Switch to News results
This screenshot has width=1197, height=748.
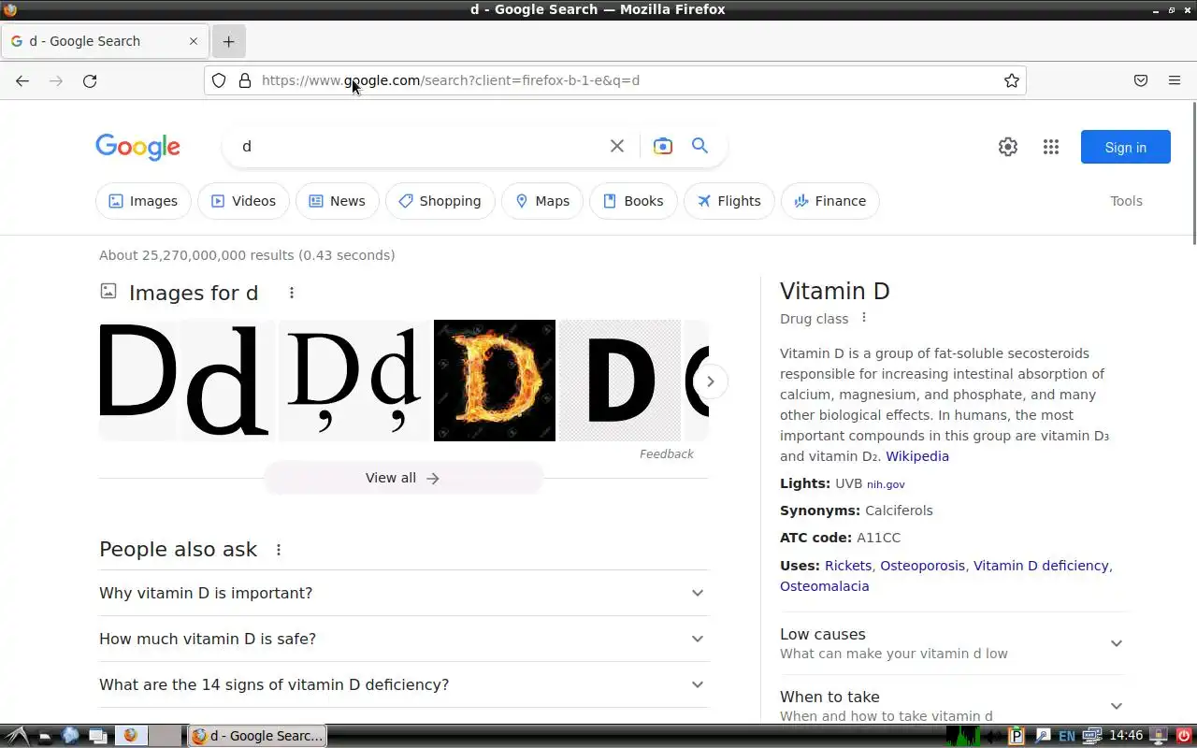click(x=337, y=201)
